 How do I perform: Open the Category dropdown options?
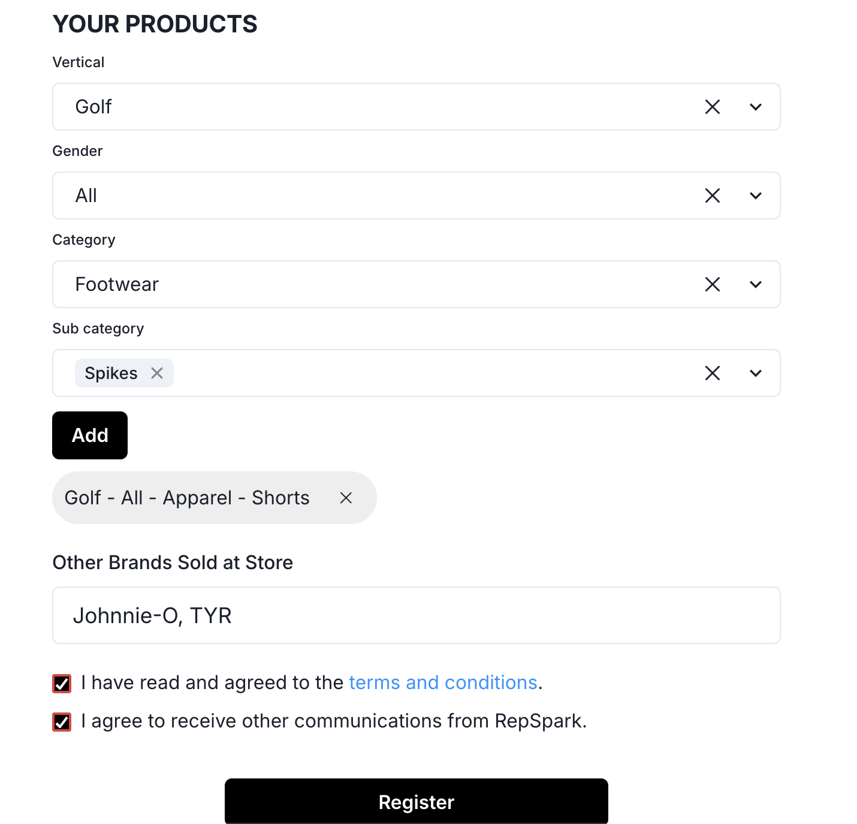[x=755, y=284]
